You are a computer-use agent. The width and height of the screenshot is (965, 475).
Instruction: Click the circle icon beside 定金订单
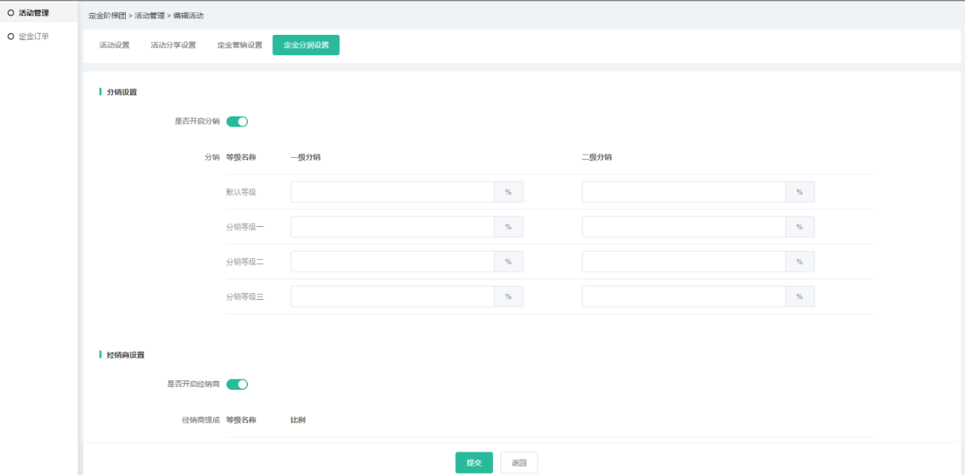point(10,36)
